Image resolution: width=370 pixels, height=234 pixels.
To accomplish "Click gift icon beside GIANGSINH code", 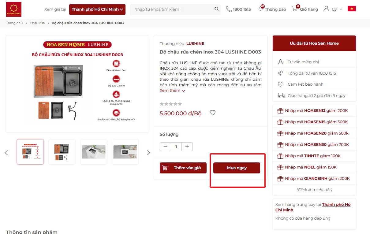I will [x=280, y=179].
